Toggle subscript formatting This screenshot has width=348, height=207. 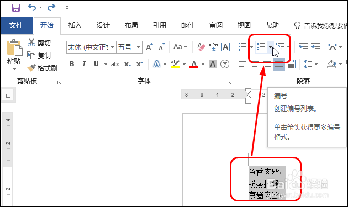tap(128, 65)
